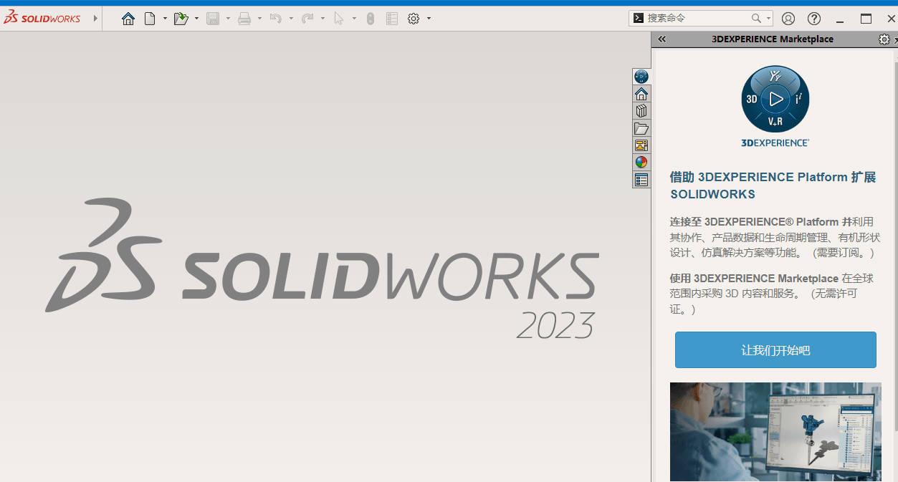
Task: Open the Options gear settings
Action: coord(414,18)
